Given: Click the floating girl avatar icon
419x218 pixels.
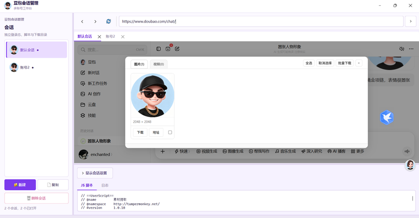Looking at the screenshot, I should click(x=410, y=165).
